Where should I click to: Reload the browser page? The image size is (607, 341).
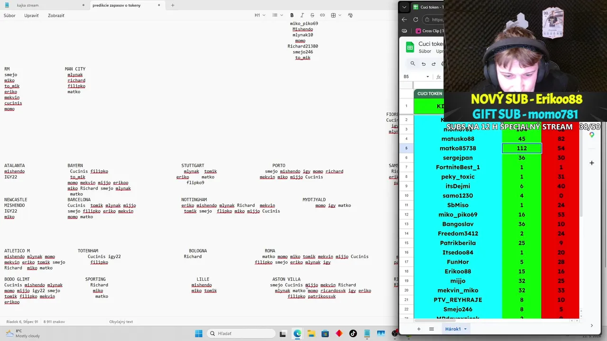pos(415,19)
